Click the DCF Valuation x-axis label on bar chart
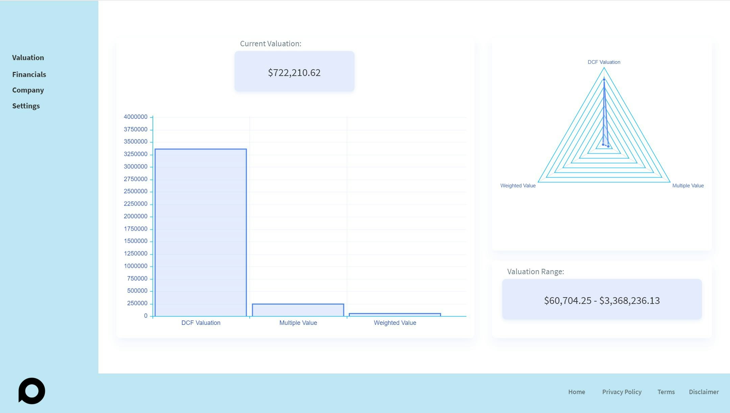 (x=201, y=323)
